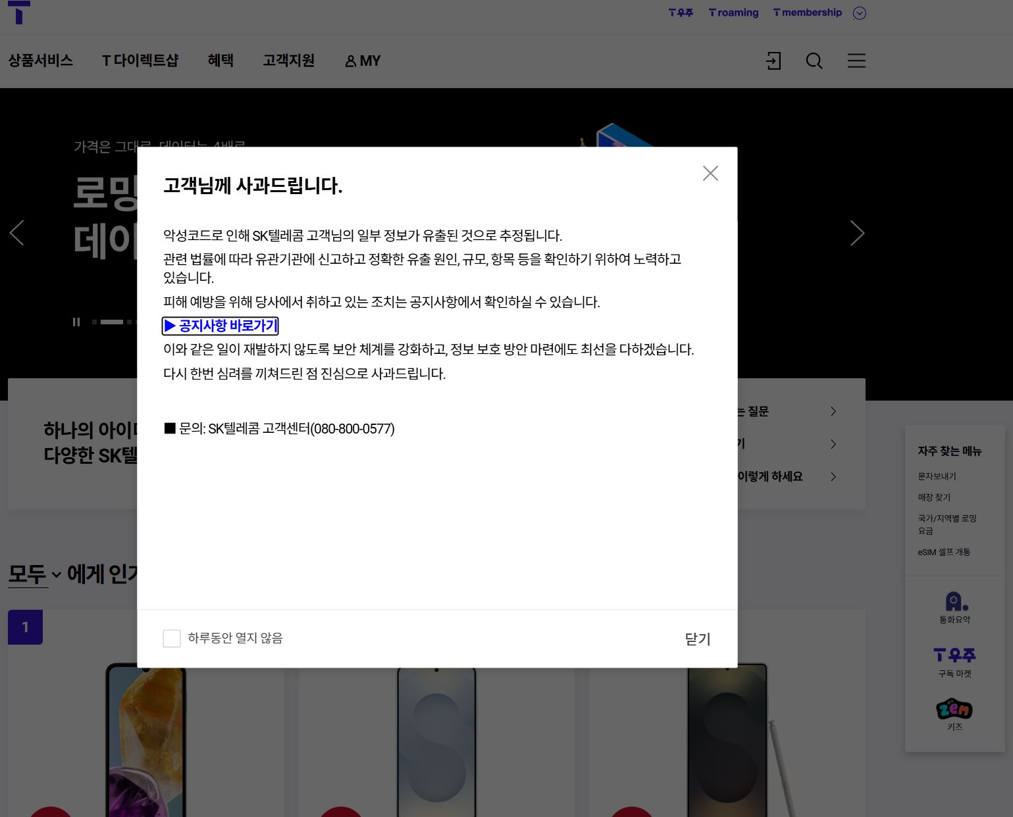1013x817 pixels.
Task: Click the login icon in header
Action: click(x=773, y=61)
